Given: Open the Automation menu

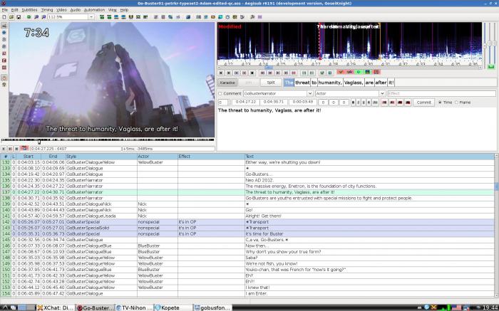Looking at the screenshot, I should tap(94, 10).
